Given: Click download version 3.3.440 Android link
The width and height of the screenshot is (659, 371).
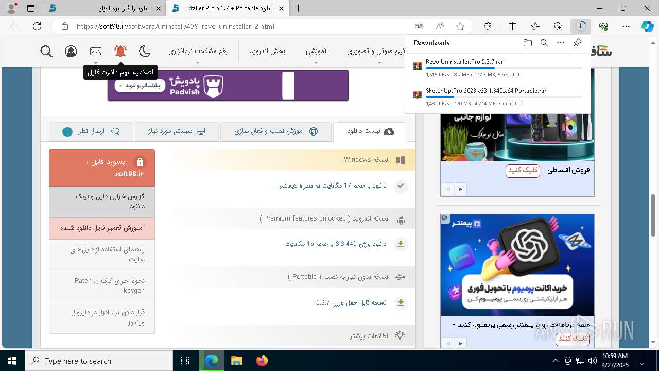Looking at the screenshot, I should [336, 244].
